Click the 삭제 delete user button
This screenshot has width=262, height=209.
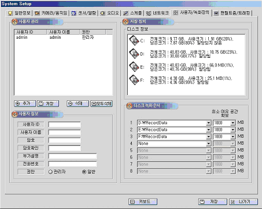(x=78, y=104)
